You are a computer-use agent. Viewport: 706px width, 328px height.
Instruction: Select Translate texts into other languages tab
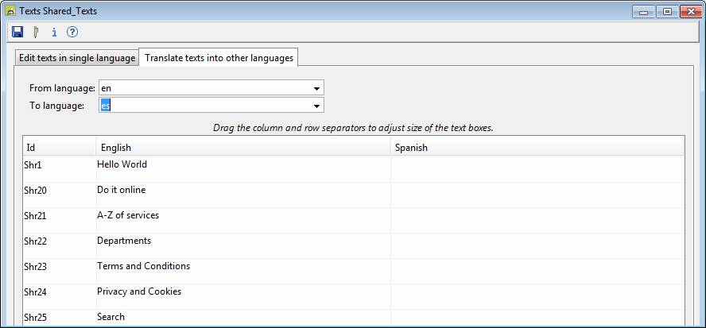click(x=219, y=58)
